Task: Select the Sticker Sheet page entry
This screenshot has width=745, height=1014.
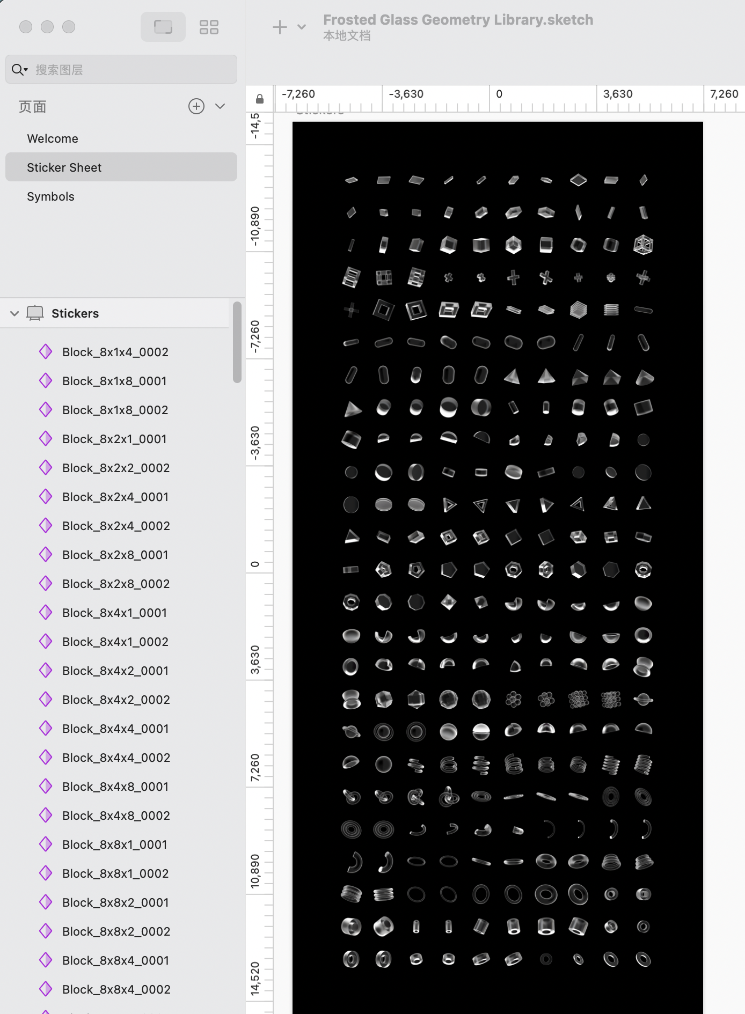Action: click(x=64, y=167)
